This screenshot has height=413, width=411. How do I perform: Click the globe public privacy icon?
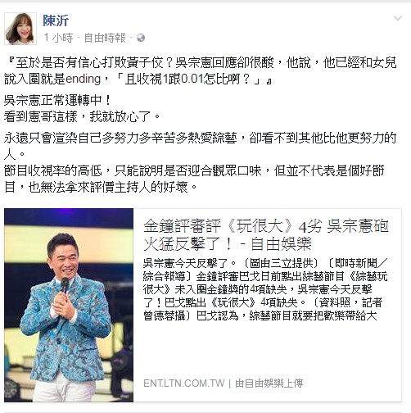pyautogui.click(x=141, y=38)
